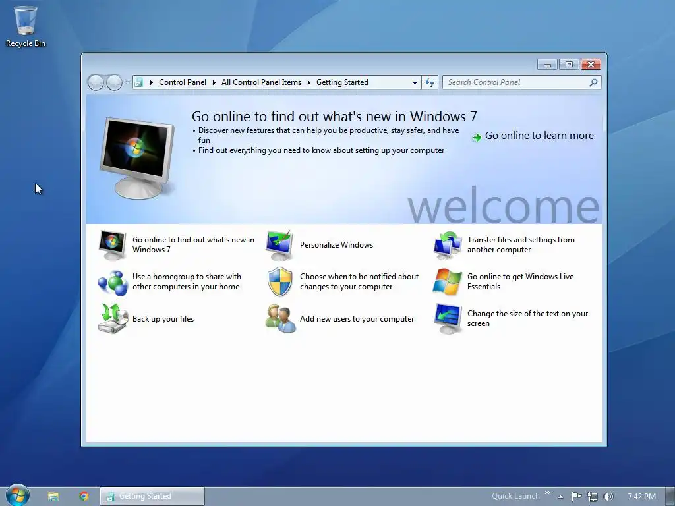Image resolution: width=675 pixels, height=506 pixels.
Task: Open network tray icon
Action: pos(593,497)
